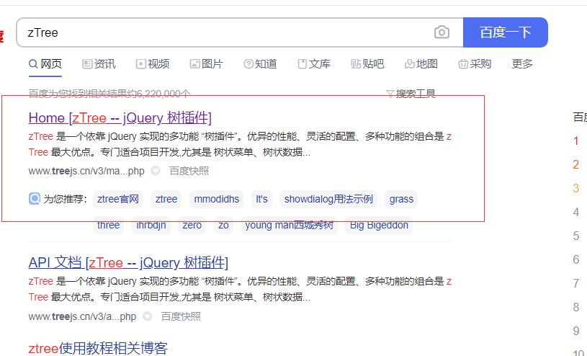Select the ztree suggestion chip
The image size is (587, 356).
(166, 199)
